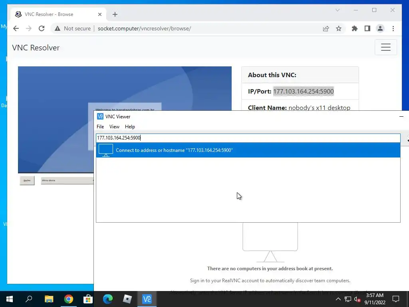Viewport: 409px width, 307px height.
Task: Click the network status tray icon
Action: click(348, 299)
